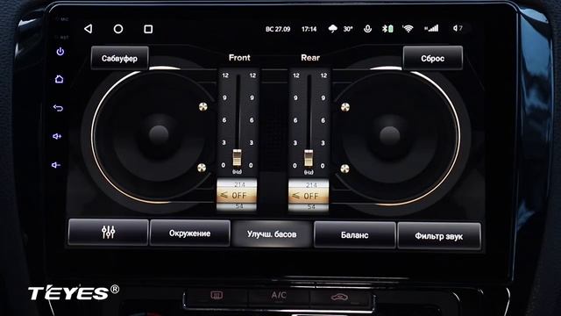Click the Rear gain slider handle
Image resolution: width=561 pixels, height=316 pixels.
(x=309, y=158)
